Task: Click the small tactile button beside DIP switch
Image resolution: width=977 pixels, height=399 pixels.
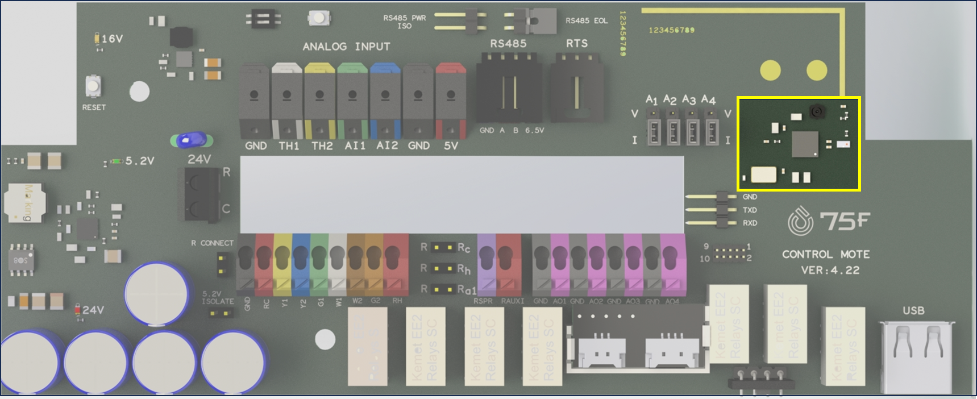Action: click(319, 18)
